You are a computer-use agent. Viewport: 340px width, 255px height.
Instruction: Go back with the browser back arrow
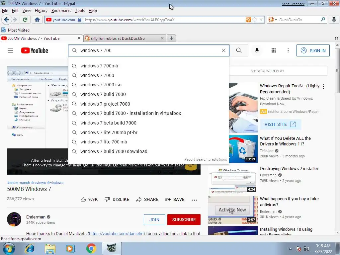(6, 20)
